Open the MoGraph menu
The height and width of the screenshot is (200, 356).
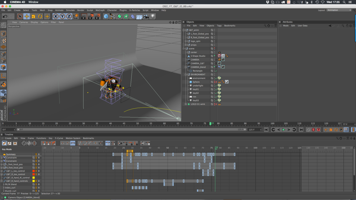tap(100, 10)
